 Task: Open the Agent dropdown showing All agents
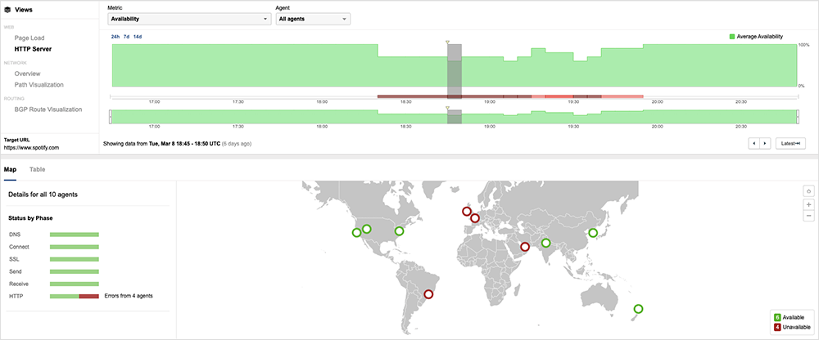[313, 19]
